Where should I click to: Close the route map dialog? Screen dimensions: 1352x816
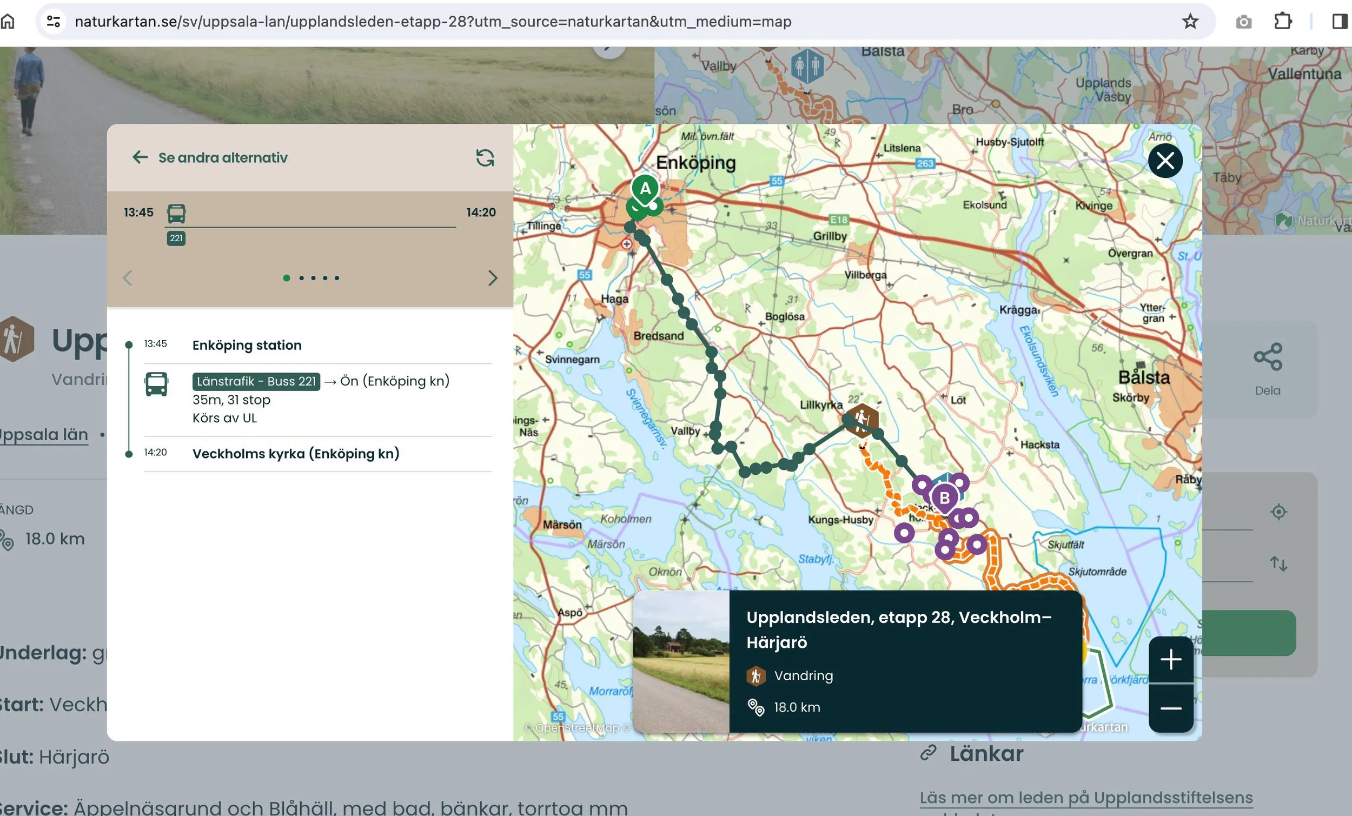point(1165,161)
